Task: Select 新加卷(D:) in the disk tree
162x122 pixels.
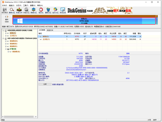Action: pyautogui.click(x=14, y=41)
